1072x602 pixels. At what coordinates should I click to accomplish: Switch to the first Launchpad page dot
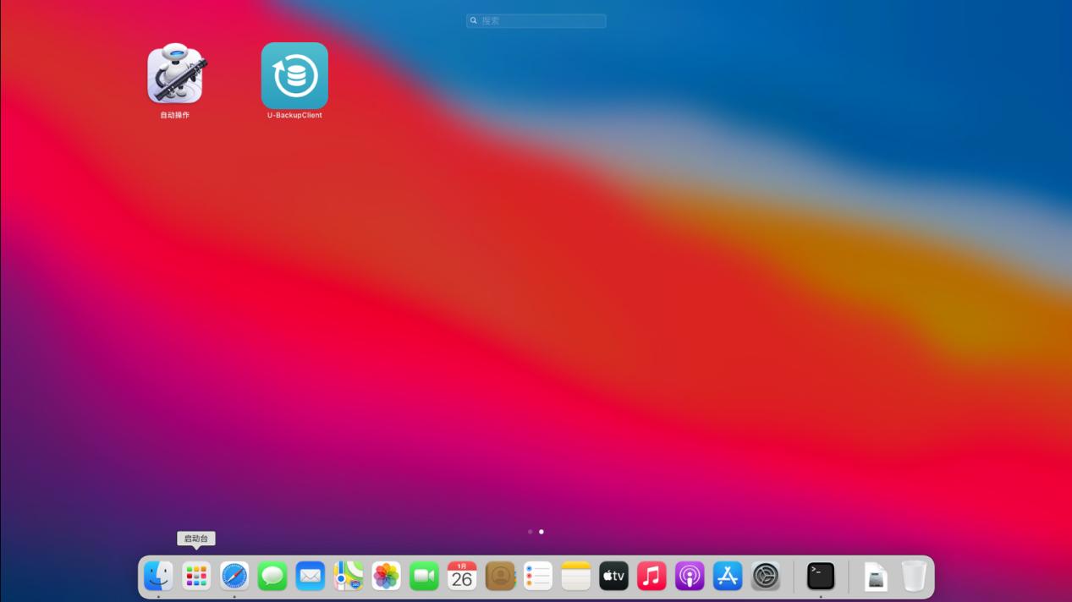(x=531, y=532)
